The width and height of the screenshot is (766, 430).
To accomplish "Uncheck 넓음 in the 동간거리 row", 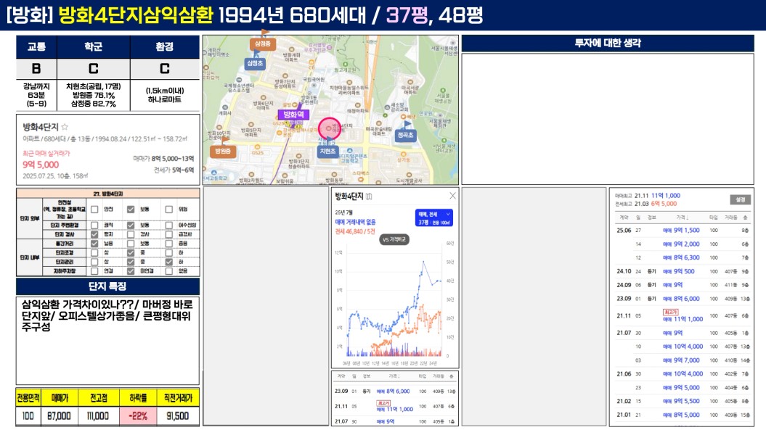I will point(94,244).
